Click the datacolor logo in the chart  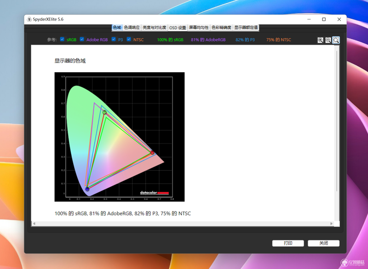[x=155, y=193]
